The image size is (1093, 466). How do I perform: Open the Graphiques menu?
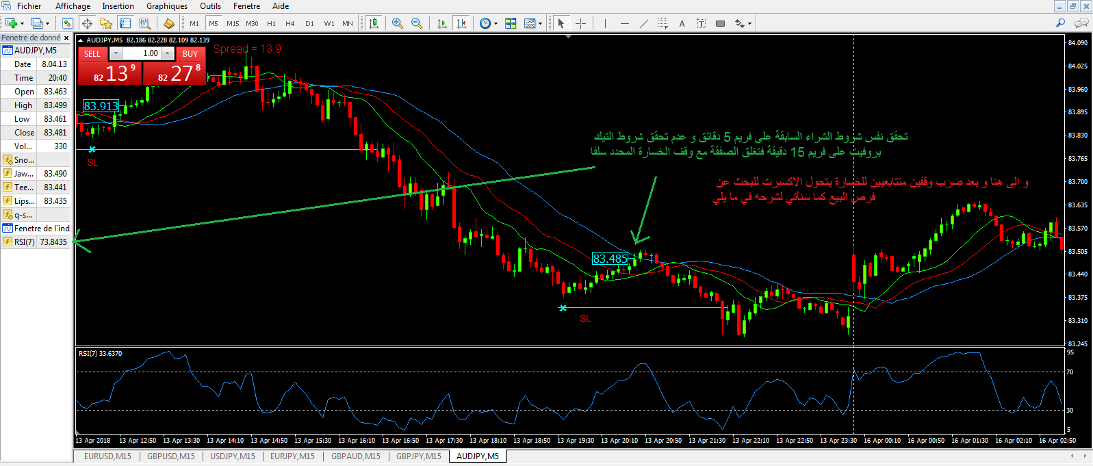coord(166,6)
